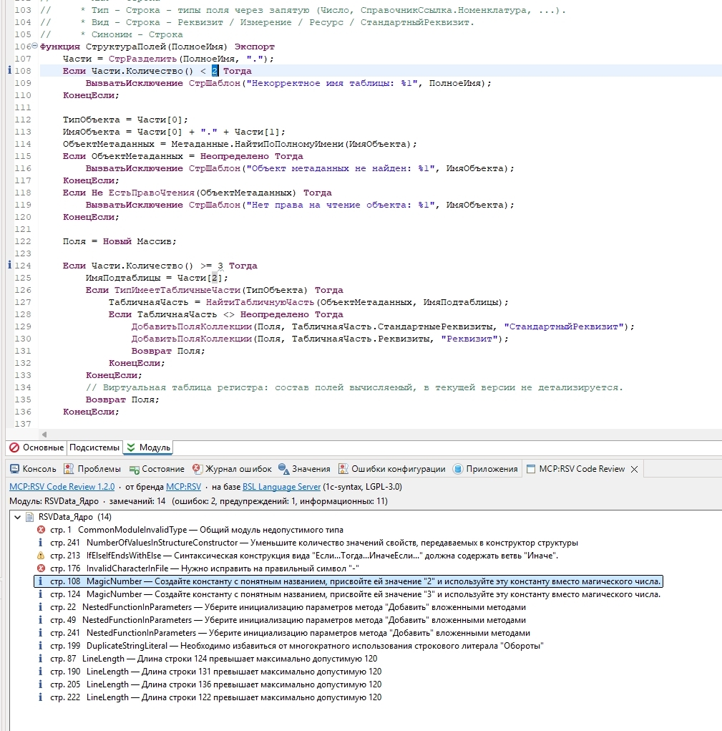The height and width of the screenshot is (731, 722).
Task: Click ТипИмеетТабличныеЧасти call on line 126
Action: pos(177,290)
